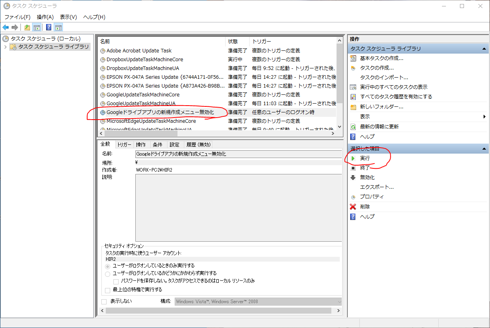This screenshot has height=328, width=490.
Task: Click right arrow of task list horizontal scrollbar
Action: coord(333,134)
